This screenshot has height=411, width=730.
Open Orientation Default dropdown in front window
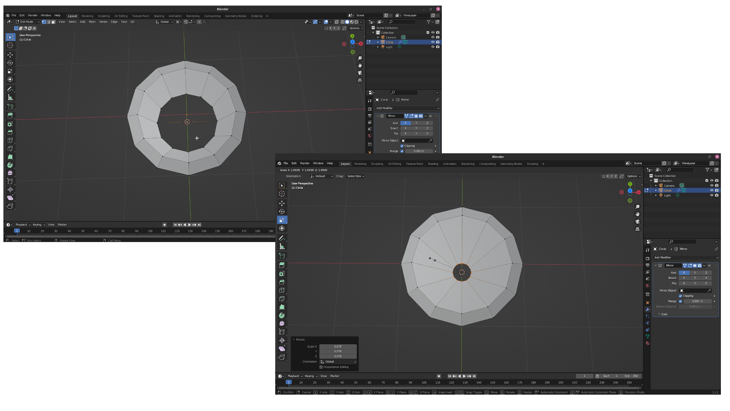coord(322,176)
